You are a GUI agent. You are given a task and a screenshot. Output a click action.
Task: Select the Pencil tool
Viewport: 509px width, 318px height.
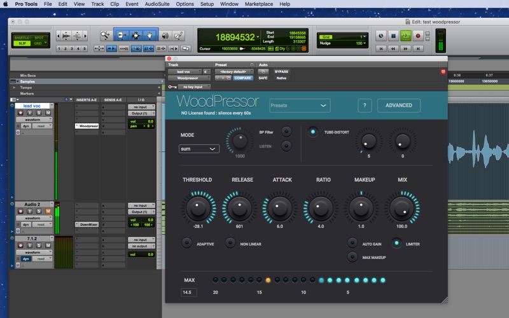[179, 35]
